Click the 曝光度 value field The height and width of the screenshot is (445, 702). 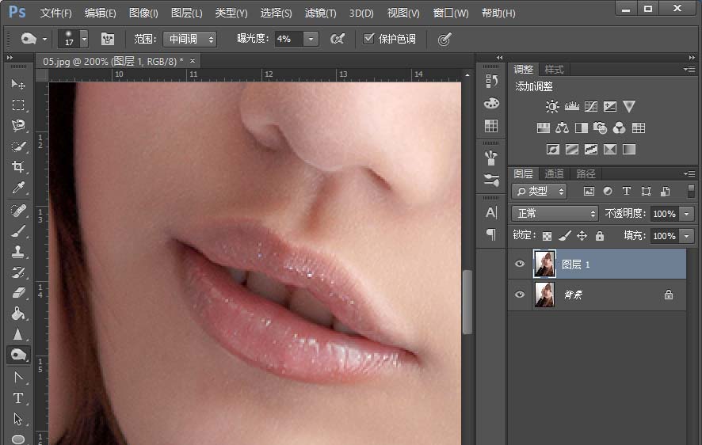pyautogui.click(x=288, y=39)
